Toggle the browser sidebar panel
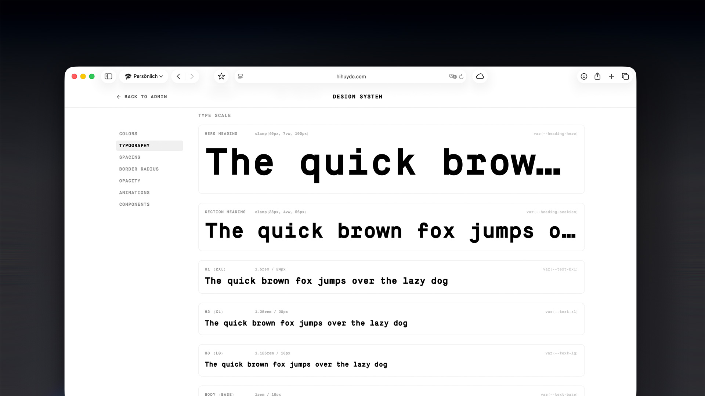705x396 pixels. (x=108, y=76)
